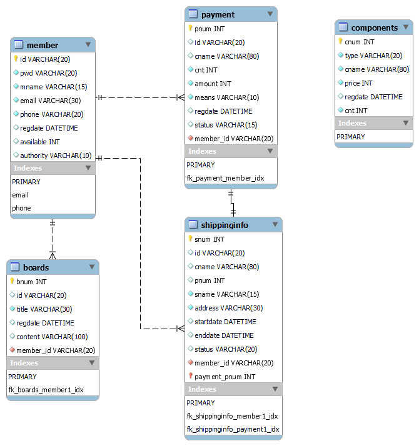Viewport: 419px width, 446px height.
Task: Select the components table title
Action: pos(375,28)
